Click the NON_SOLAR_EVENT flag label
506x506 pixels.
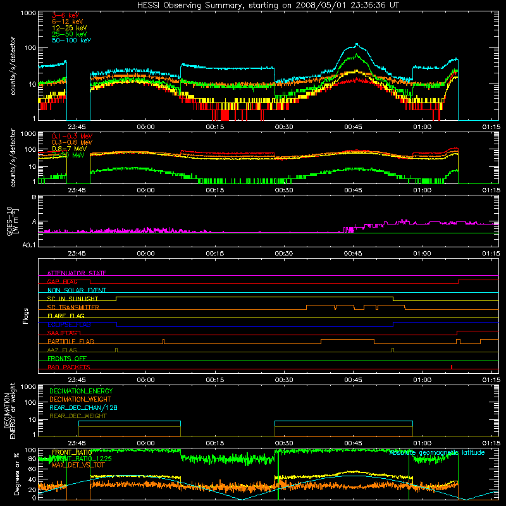77,290
